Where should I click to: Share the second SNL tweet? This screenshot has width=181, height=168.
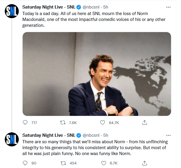pyautogui.click(x=145, y=163)
